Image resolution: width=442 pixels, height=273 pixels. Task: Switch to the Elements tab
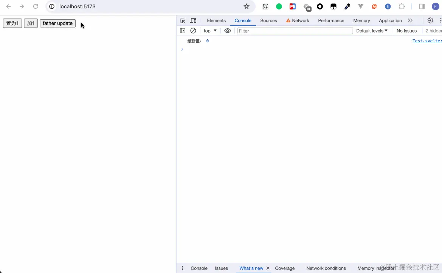[216, 20]
